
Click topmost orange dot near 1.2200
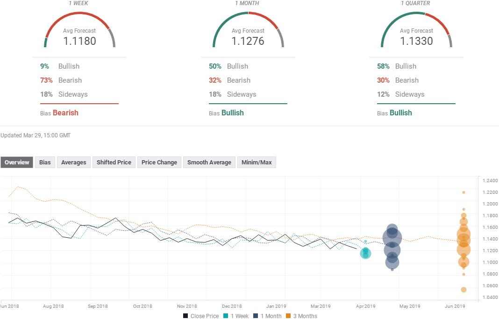463,192
